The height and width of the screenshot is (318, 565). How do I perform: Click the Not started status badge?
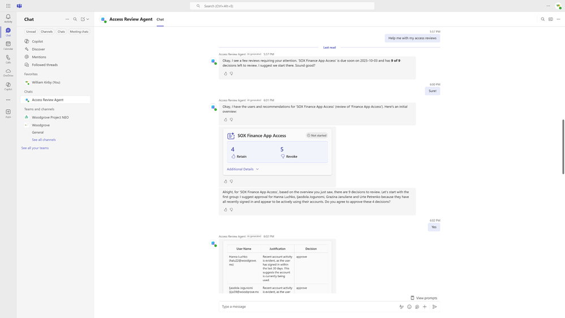click(x=317, y=136)
